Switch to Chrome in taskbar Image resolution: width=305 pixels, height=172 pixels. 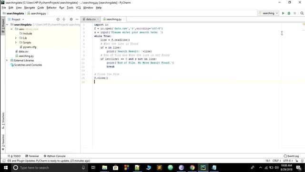pos(192,168)
